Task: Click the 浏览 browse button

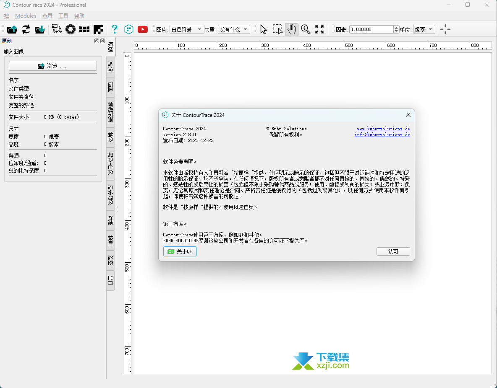Action: tap(52, 66)
